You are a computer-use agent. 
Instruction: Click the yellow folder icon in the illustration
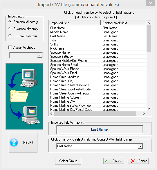pyautogui.click(x=19, y=96)
